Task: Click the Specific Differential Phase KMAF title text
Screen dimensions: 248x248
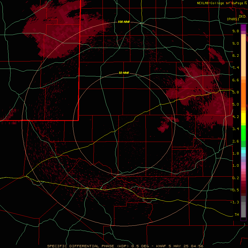Action: tap(125, 246)
